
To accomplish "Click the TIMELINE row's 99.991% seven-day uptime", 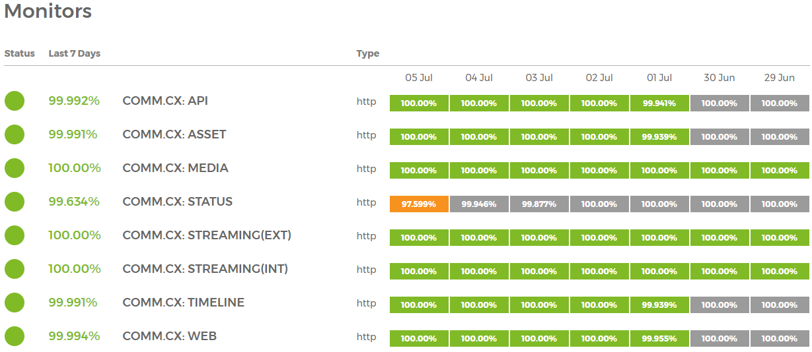I will coord(73,303).
